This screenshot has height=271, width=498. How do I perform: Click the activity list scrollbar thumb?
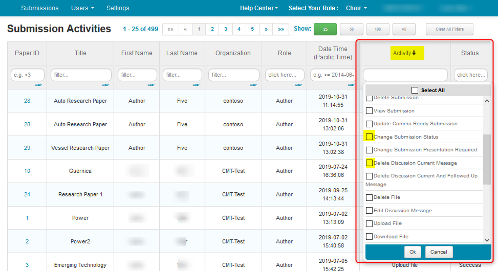pos(487,159)
